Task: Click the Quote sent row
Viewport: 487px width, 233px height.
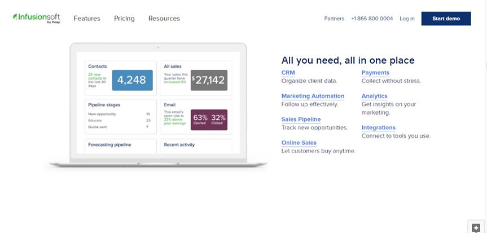Action: (119, 127)
